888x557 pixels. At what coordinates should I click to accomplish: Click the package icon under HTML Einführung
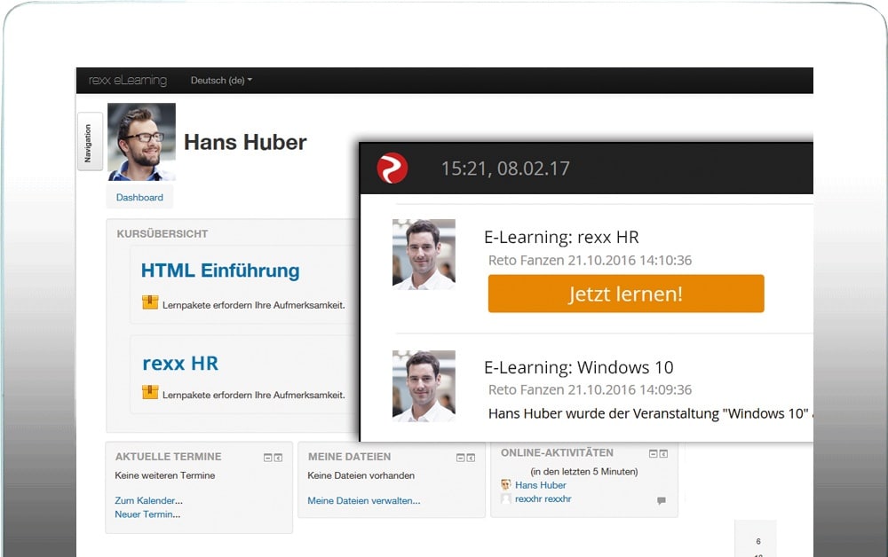click(150, 302)
